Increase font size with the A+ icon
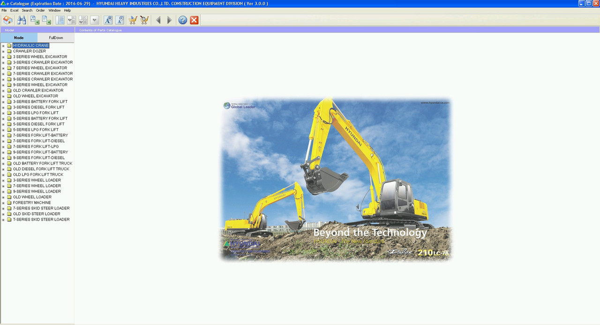This screenshot has height=325, width=600. coord(108,20)
